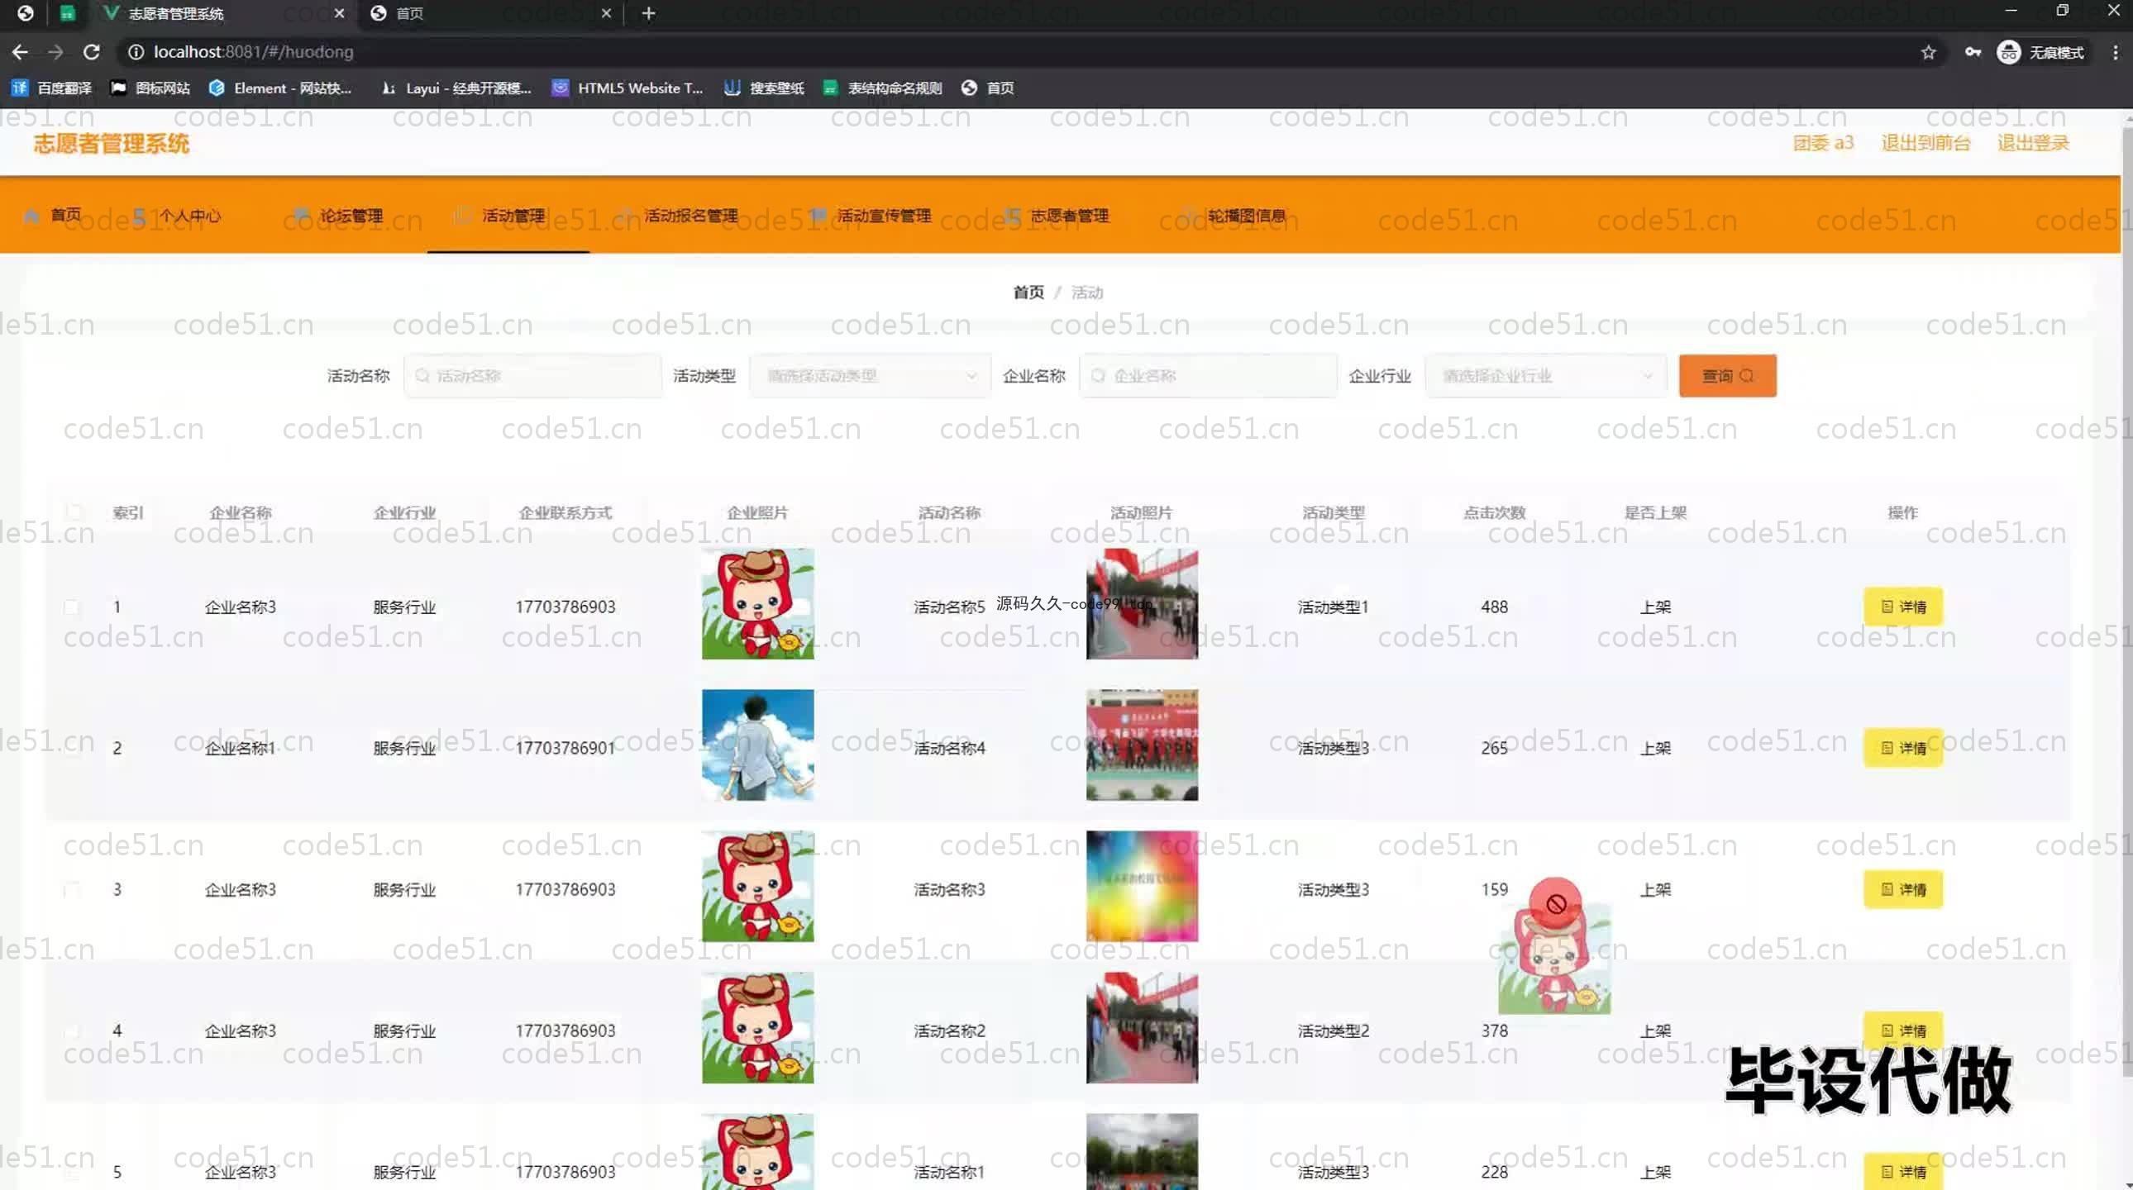Open 详情 for 活动名称1

coord(1903,1172)
